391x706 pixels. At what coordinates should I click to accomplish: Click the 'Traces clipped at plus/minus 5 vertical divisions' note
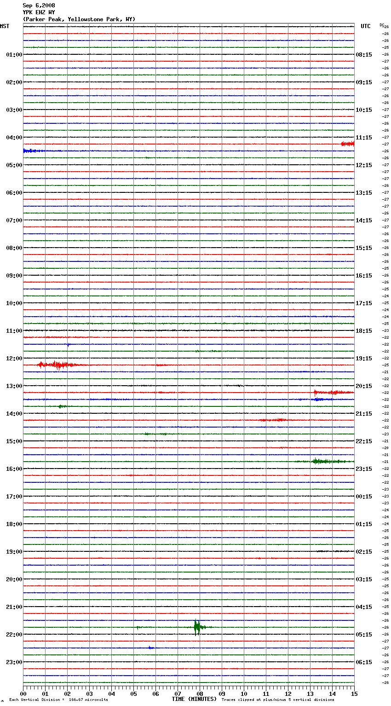pos(278,700)
